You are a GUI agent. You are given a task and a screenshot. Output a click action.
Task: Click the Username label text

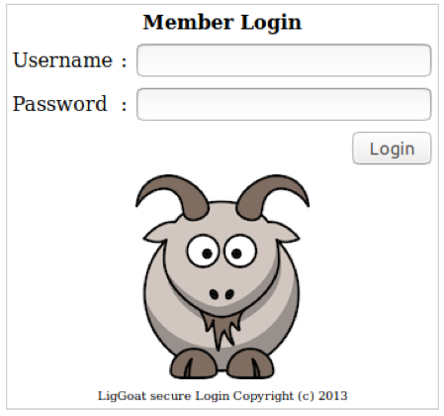(x=62, y=60)
